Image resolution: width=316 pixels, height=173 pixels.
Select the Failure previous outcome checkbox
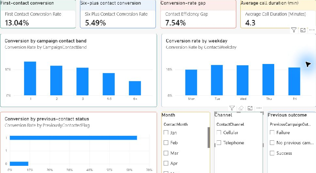272,132
